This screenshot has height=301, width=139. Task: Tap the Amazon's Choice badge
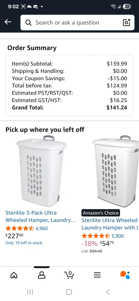coord(101,213)
